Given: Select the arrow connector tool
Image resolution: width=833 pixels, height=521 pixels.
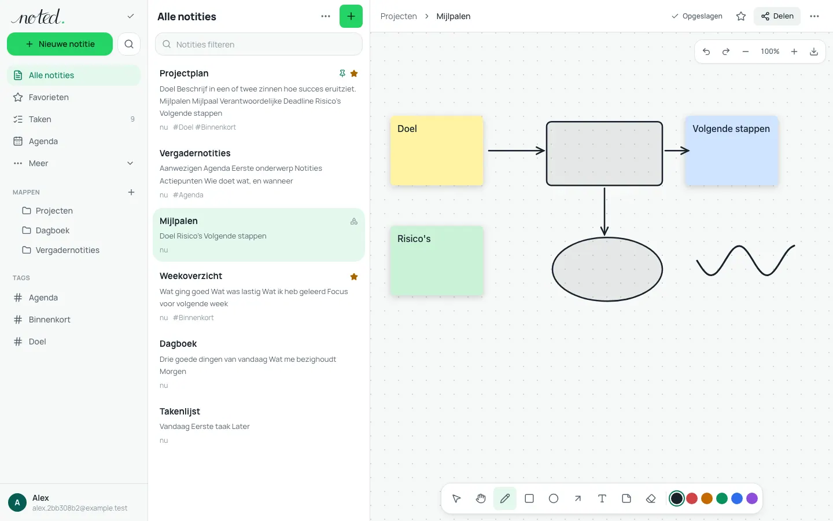Looking at the screenshot, I should click(x=578, y=498).
